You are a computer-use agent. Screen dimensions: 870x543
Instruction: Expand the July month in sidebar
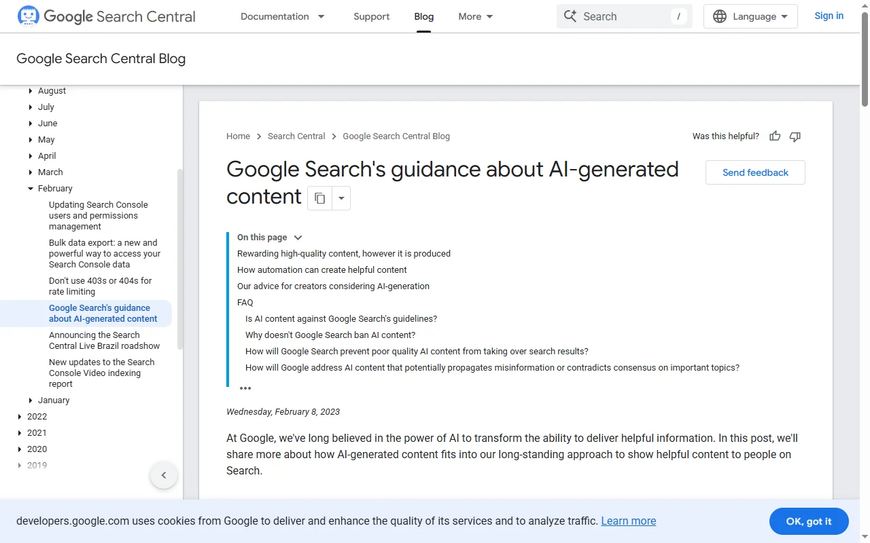pos(31,107)
